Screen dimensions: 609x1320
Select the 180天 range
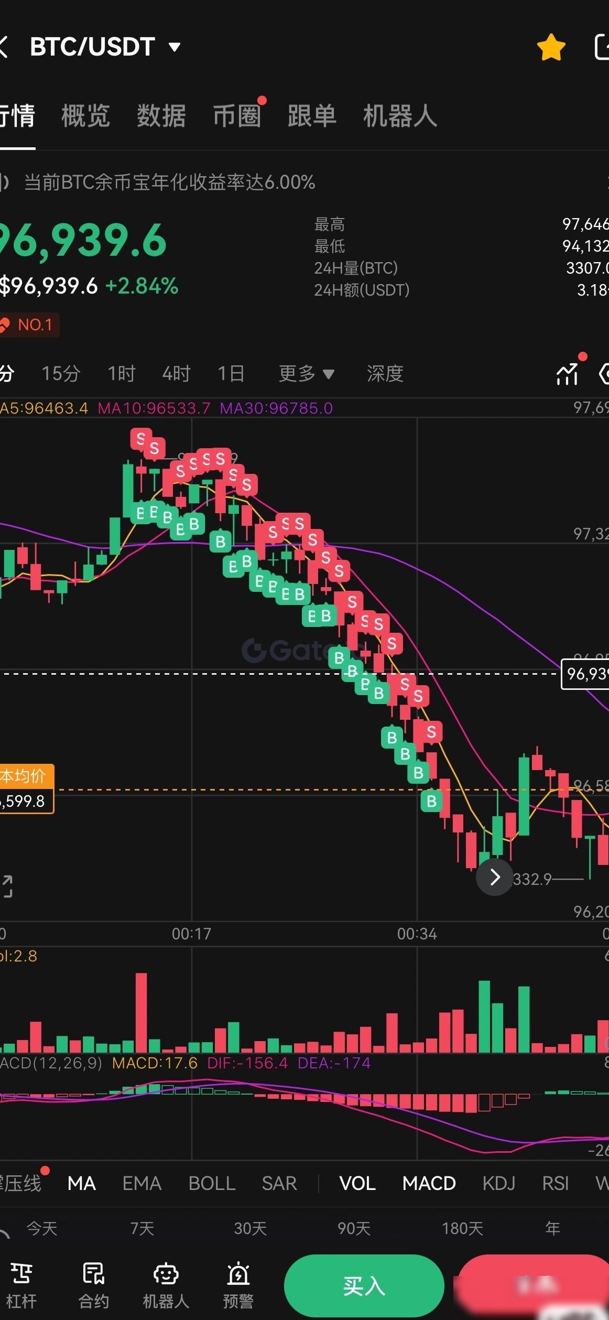tap(462, 1228)
